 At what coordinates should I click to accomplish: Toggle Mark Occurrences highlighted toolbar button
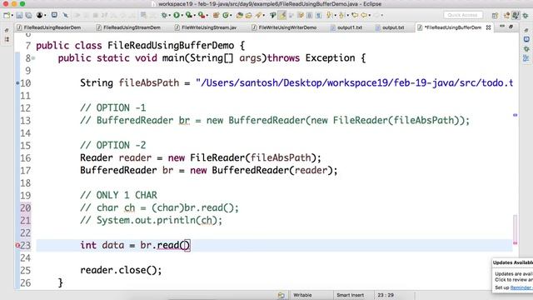(x=282, y=15)
